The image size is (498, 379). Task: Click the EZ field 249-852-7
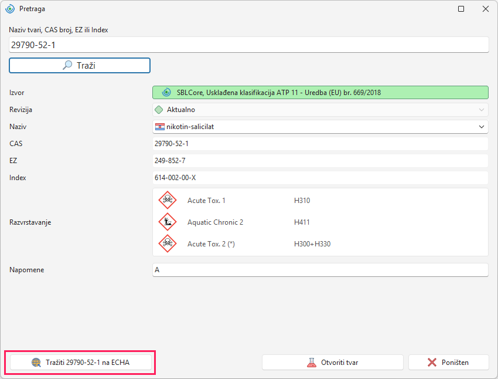point(320,161)
